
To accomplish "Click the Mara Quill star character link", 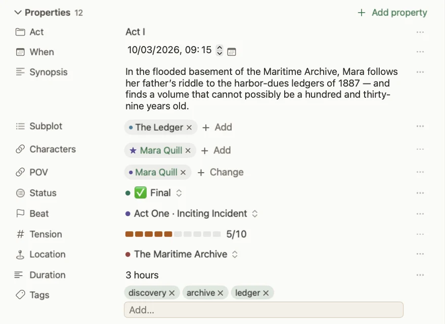I will tap(161, 150).
